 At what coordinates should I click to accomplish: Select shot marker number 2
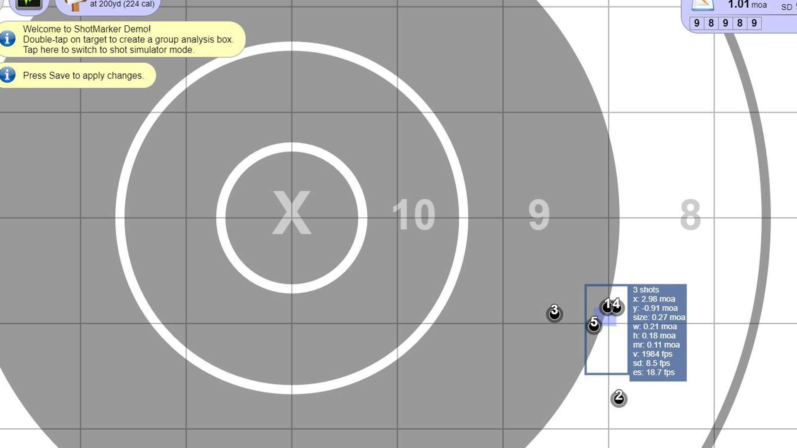pos(619,398)
